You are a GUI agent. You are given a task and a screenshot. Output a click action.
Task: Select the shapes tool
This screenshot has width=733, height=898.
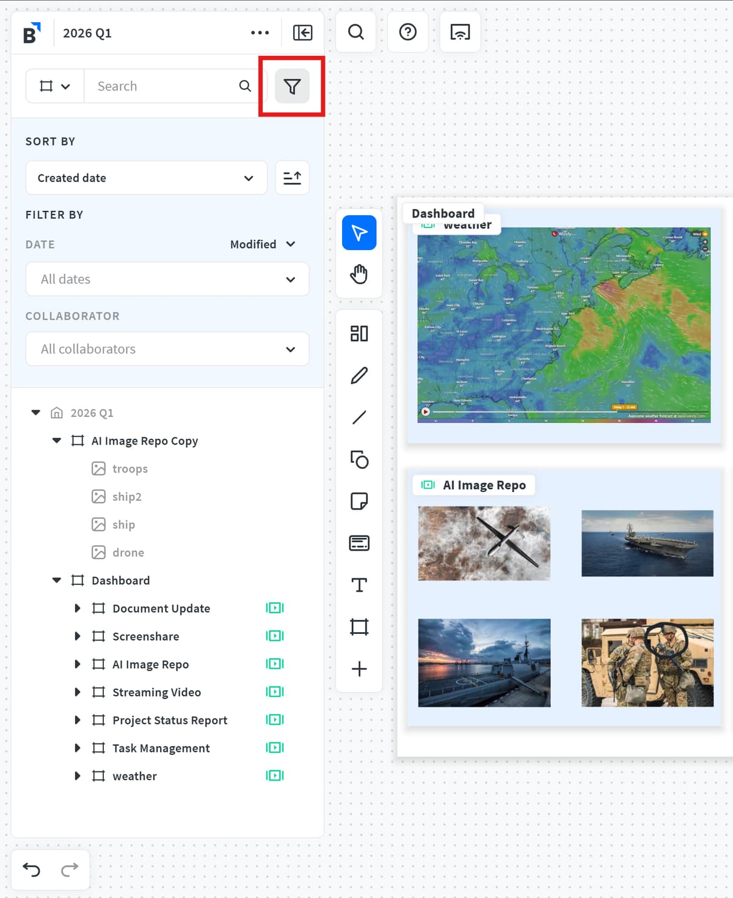coord(359,459)
